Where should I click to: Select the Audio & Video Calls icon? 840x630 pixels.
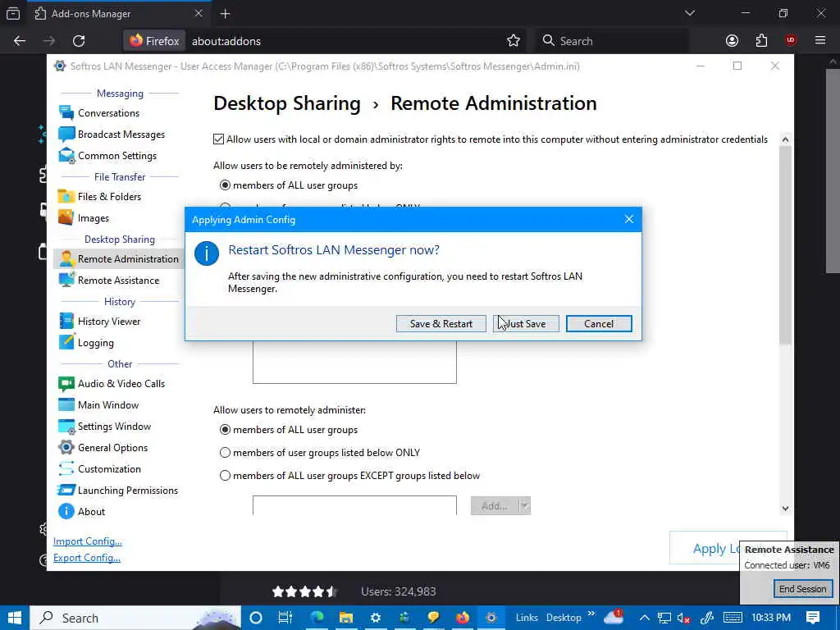(66, 384)
